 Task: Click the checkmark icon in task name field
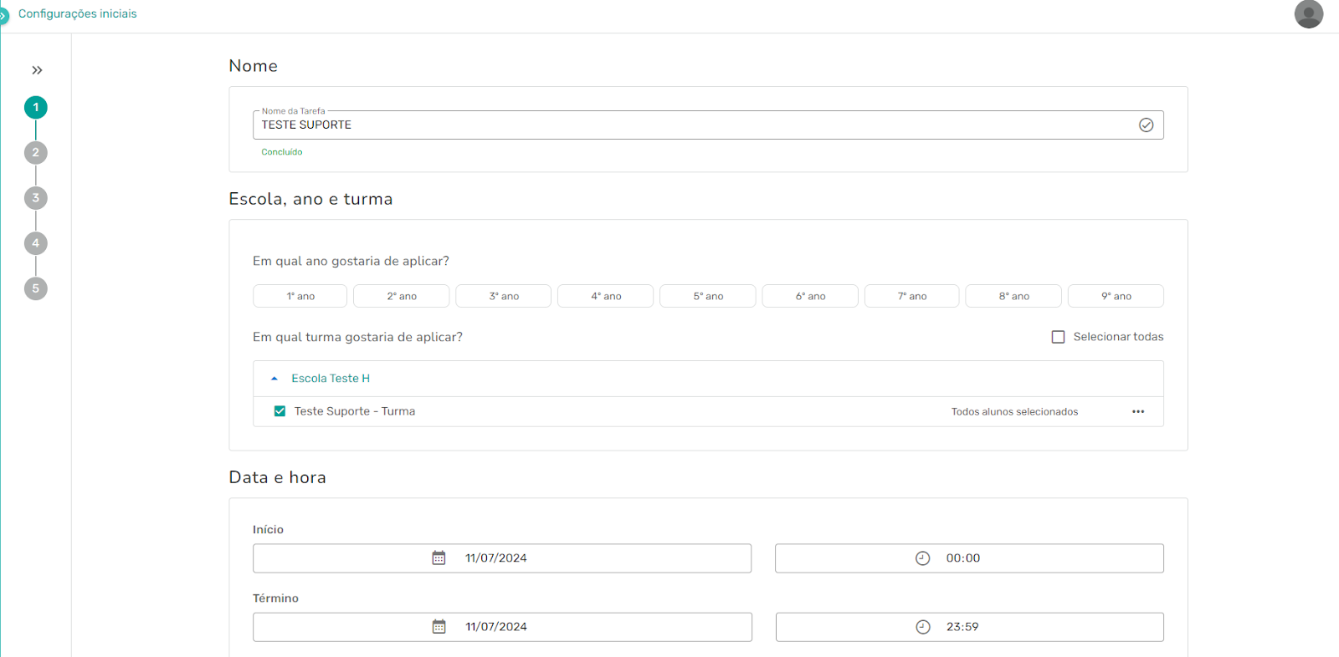pos(1146,125)
